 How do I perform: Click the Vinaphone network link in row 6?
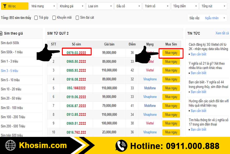click(x=150, y=97)
